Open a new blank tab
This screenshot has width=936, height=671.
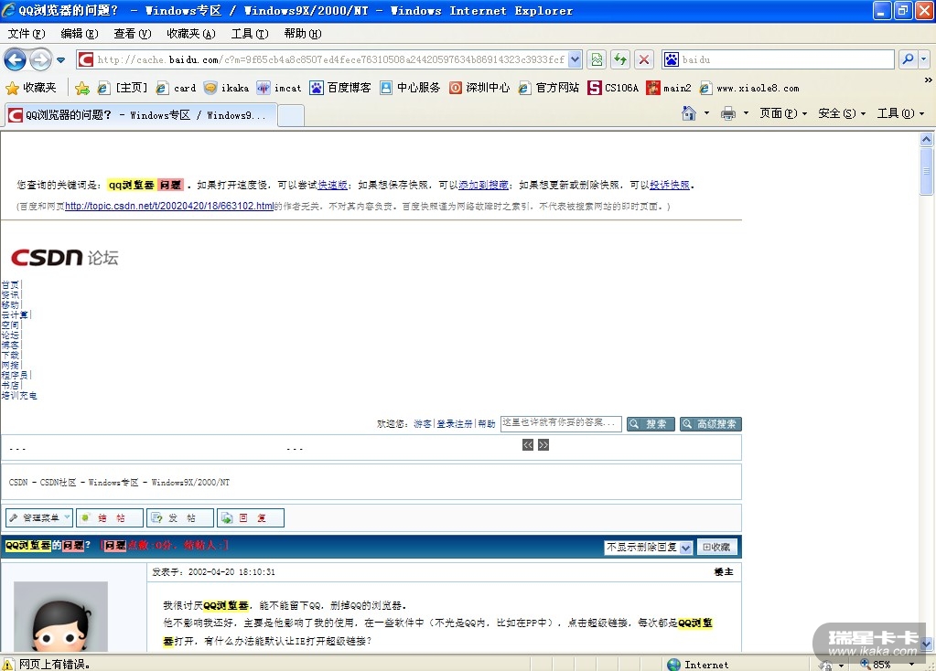[291, 115]
